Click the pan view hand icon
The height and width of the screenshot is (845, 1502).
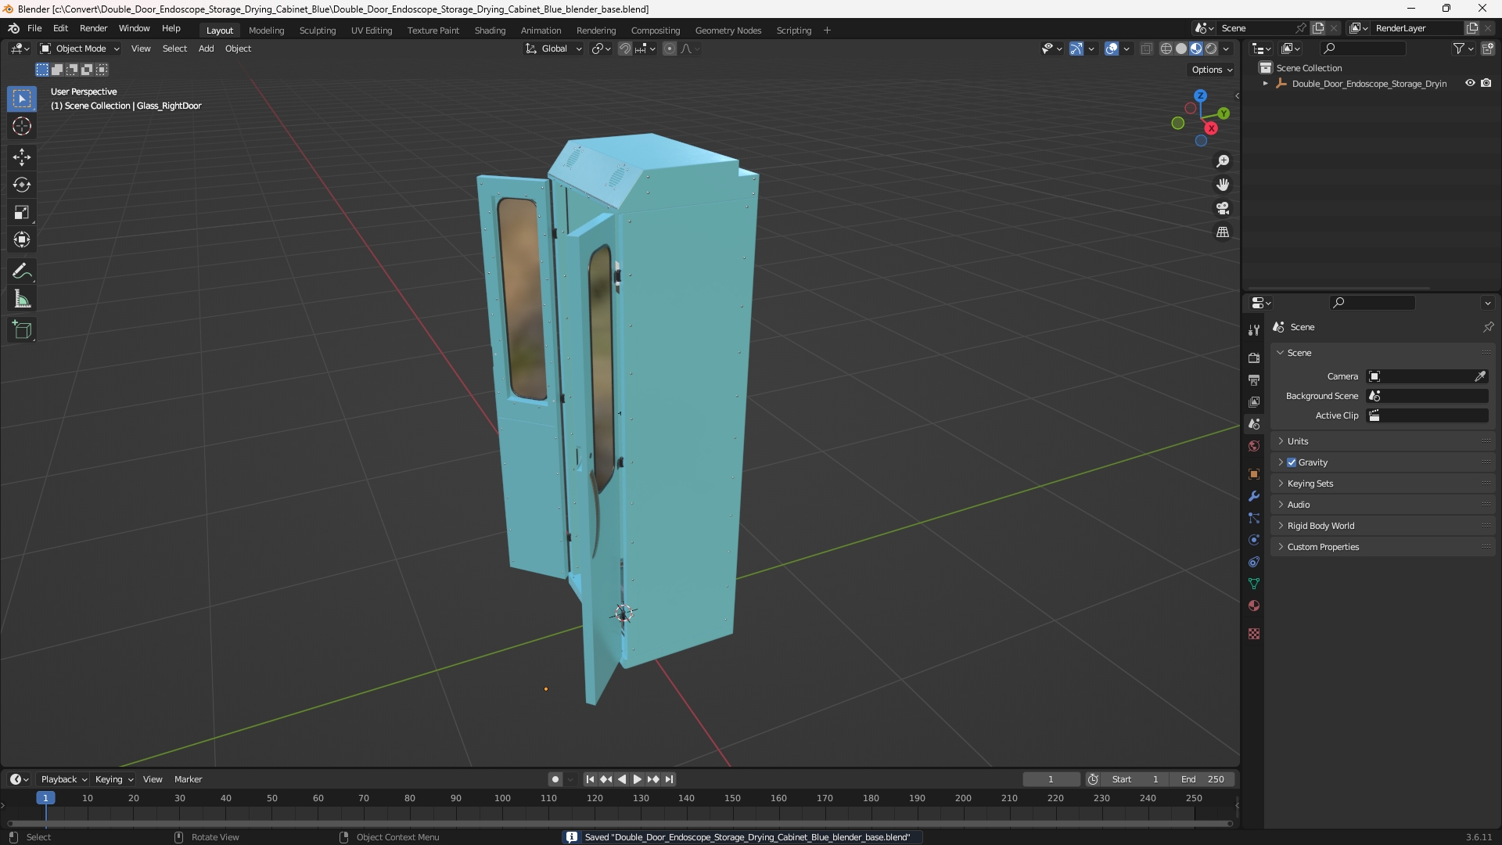coord(1223,185)
